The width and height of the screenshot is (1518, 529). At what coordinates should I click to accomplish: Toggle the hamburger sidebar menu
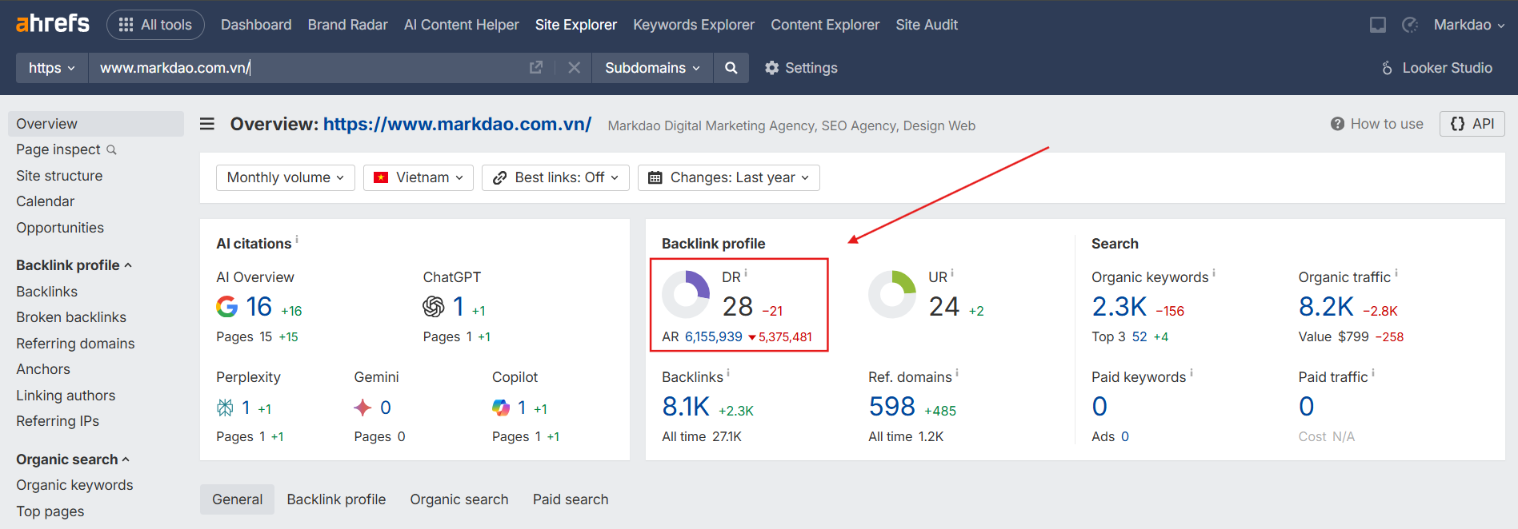[x=207, y=124]
